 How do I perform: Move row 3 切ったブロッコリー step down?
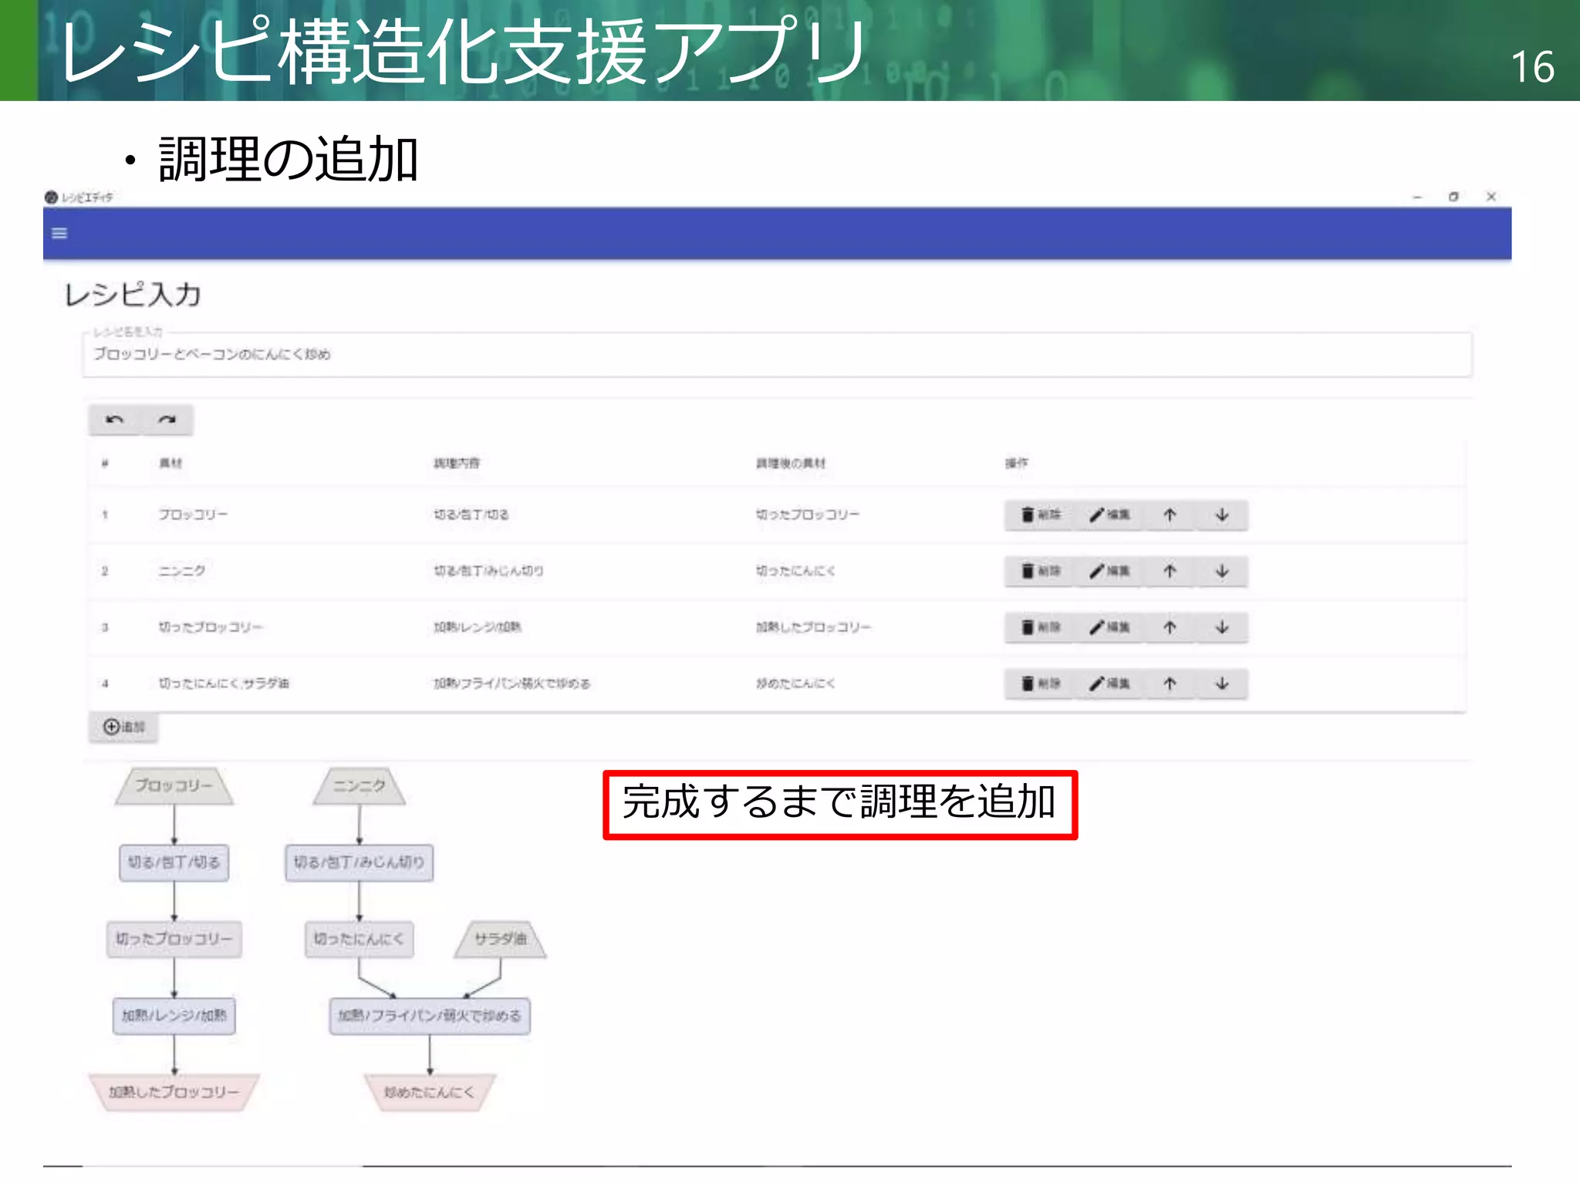1222,627
